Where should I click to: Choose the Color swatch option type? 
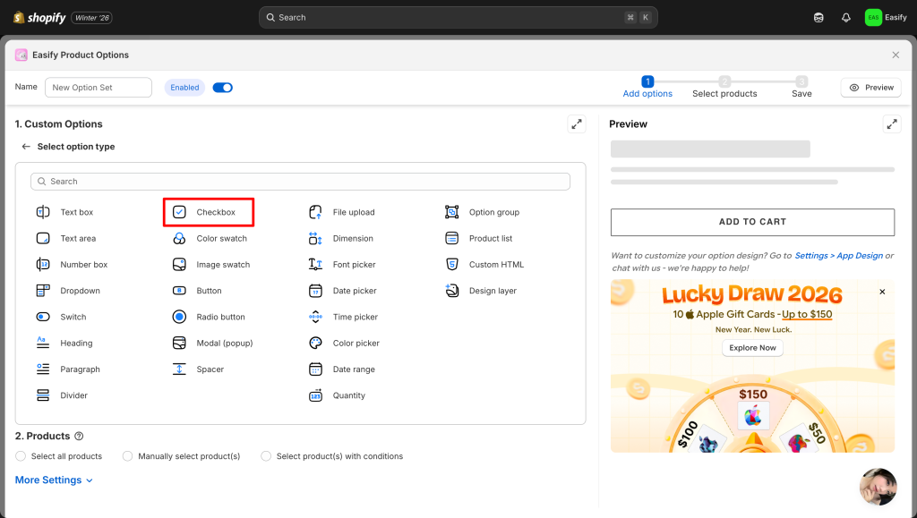pos(221,239)
